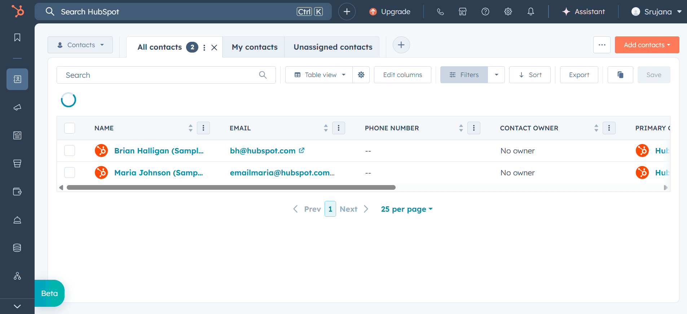This screenshot has height=314, width=687.
Task: Open Marketing megaphone sidebar icon
Action: (17, 107)
